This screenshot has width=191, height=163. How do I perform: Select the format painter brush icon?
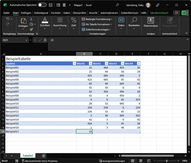31,29
